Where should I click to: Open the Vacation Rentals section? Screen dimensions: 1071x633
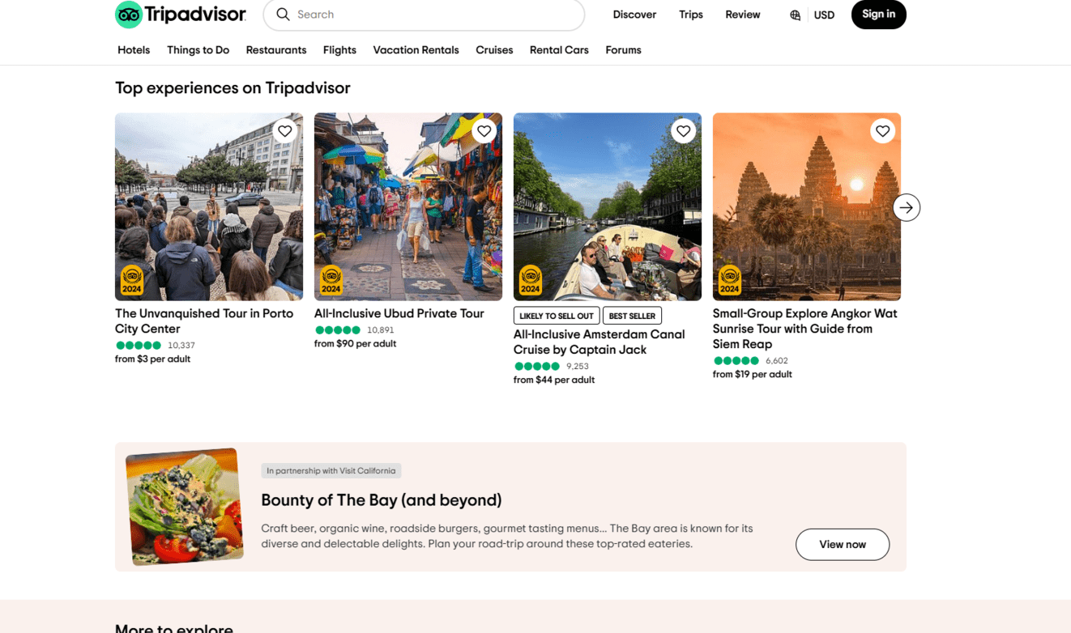click(416, 50)
